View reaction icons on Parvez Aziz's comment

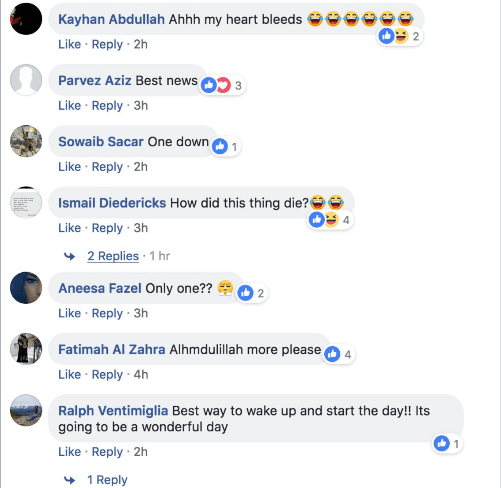(x=222, y=85)
